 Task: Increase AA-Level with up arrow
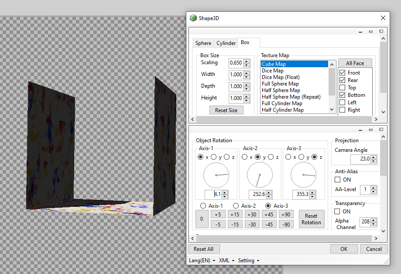[374, 188]
